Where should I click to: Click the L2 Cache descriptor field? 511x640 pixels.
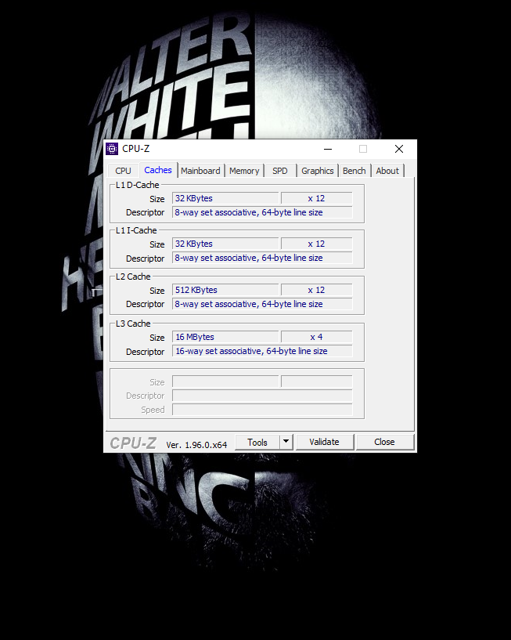[x=262, y=304]
